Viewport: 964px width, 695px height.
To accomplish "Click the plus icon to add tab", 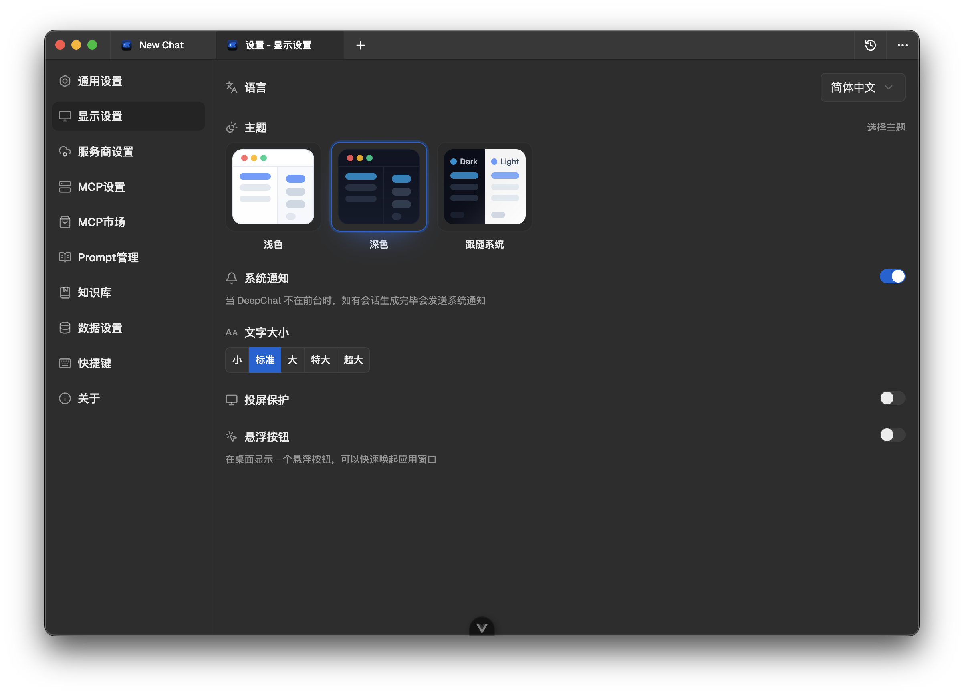I will tap(361, 45).
